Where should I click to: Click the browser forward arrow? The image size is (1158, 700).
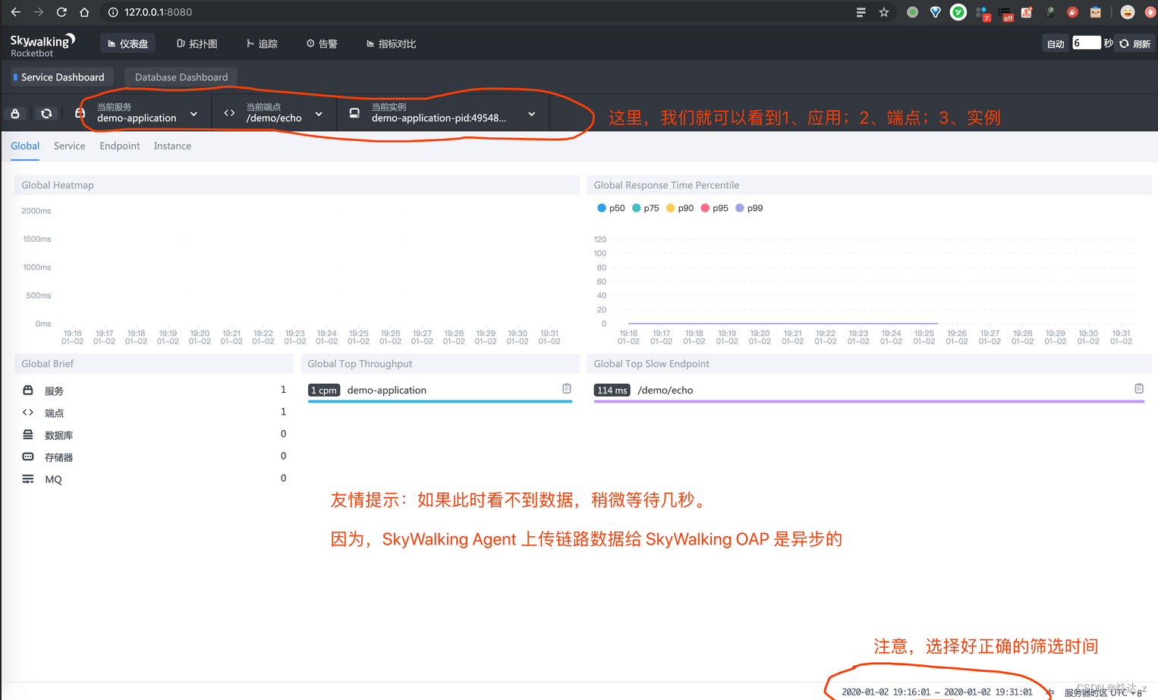click(x=39, y=12)
